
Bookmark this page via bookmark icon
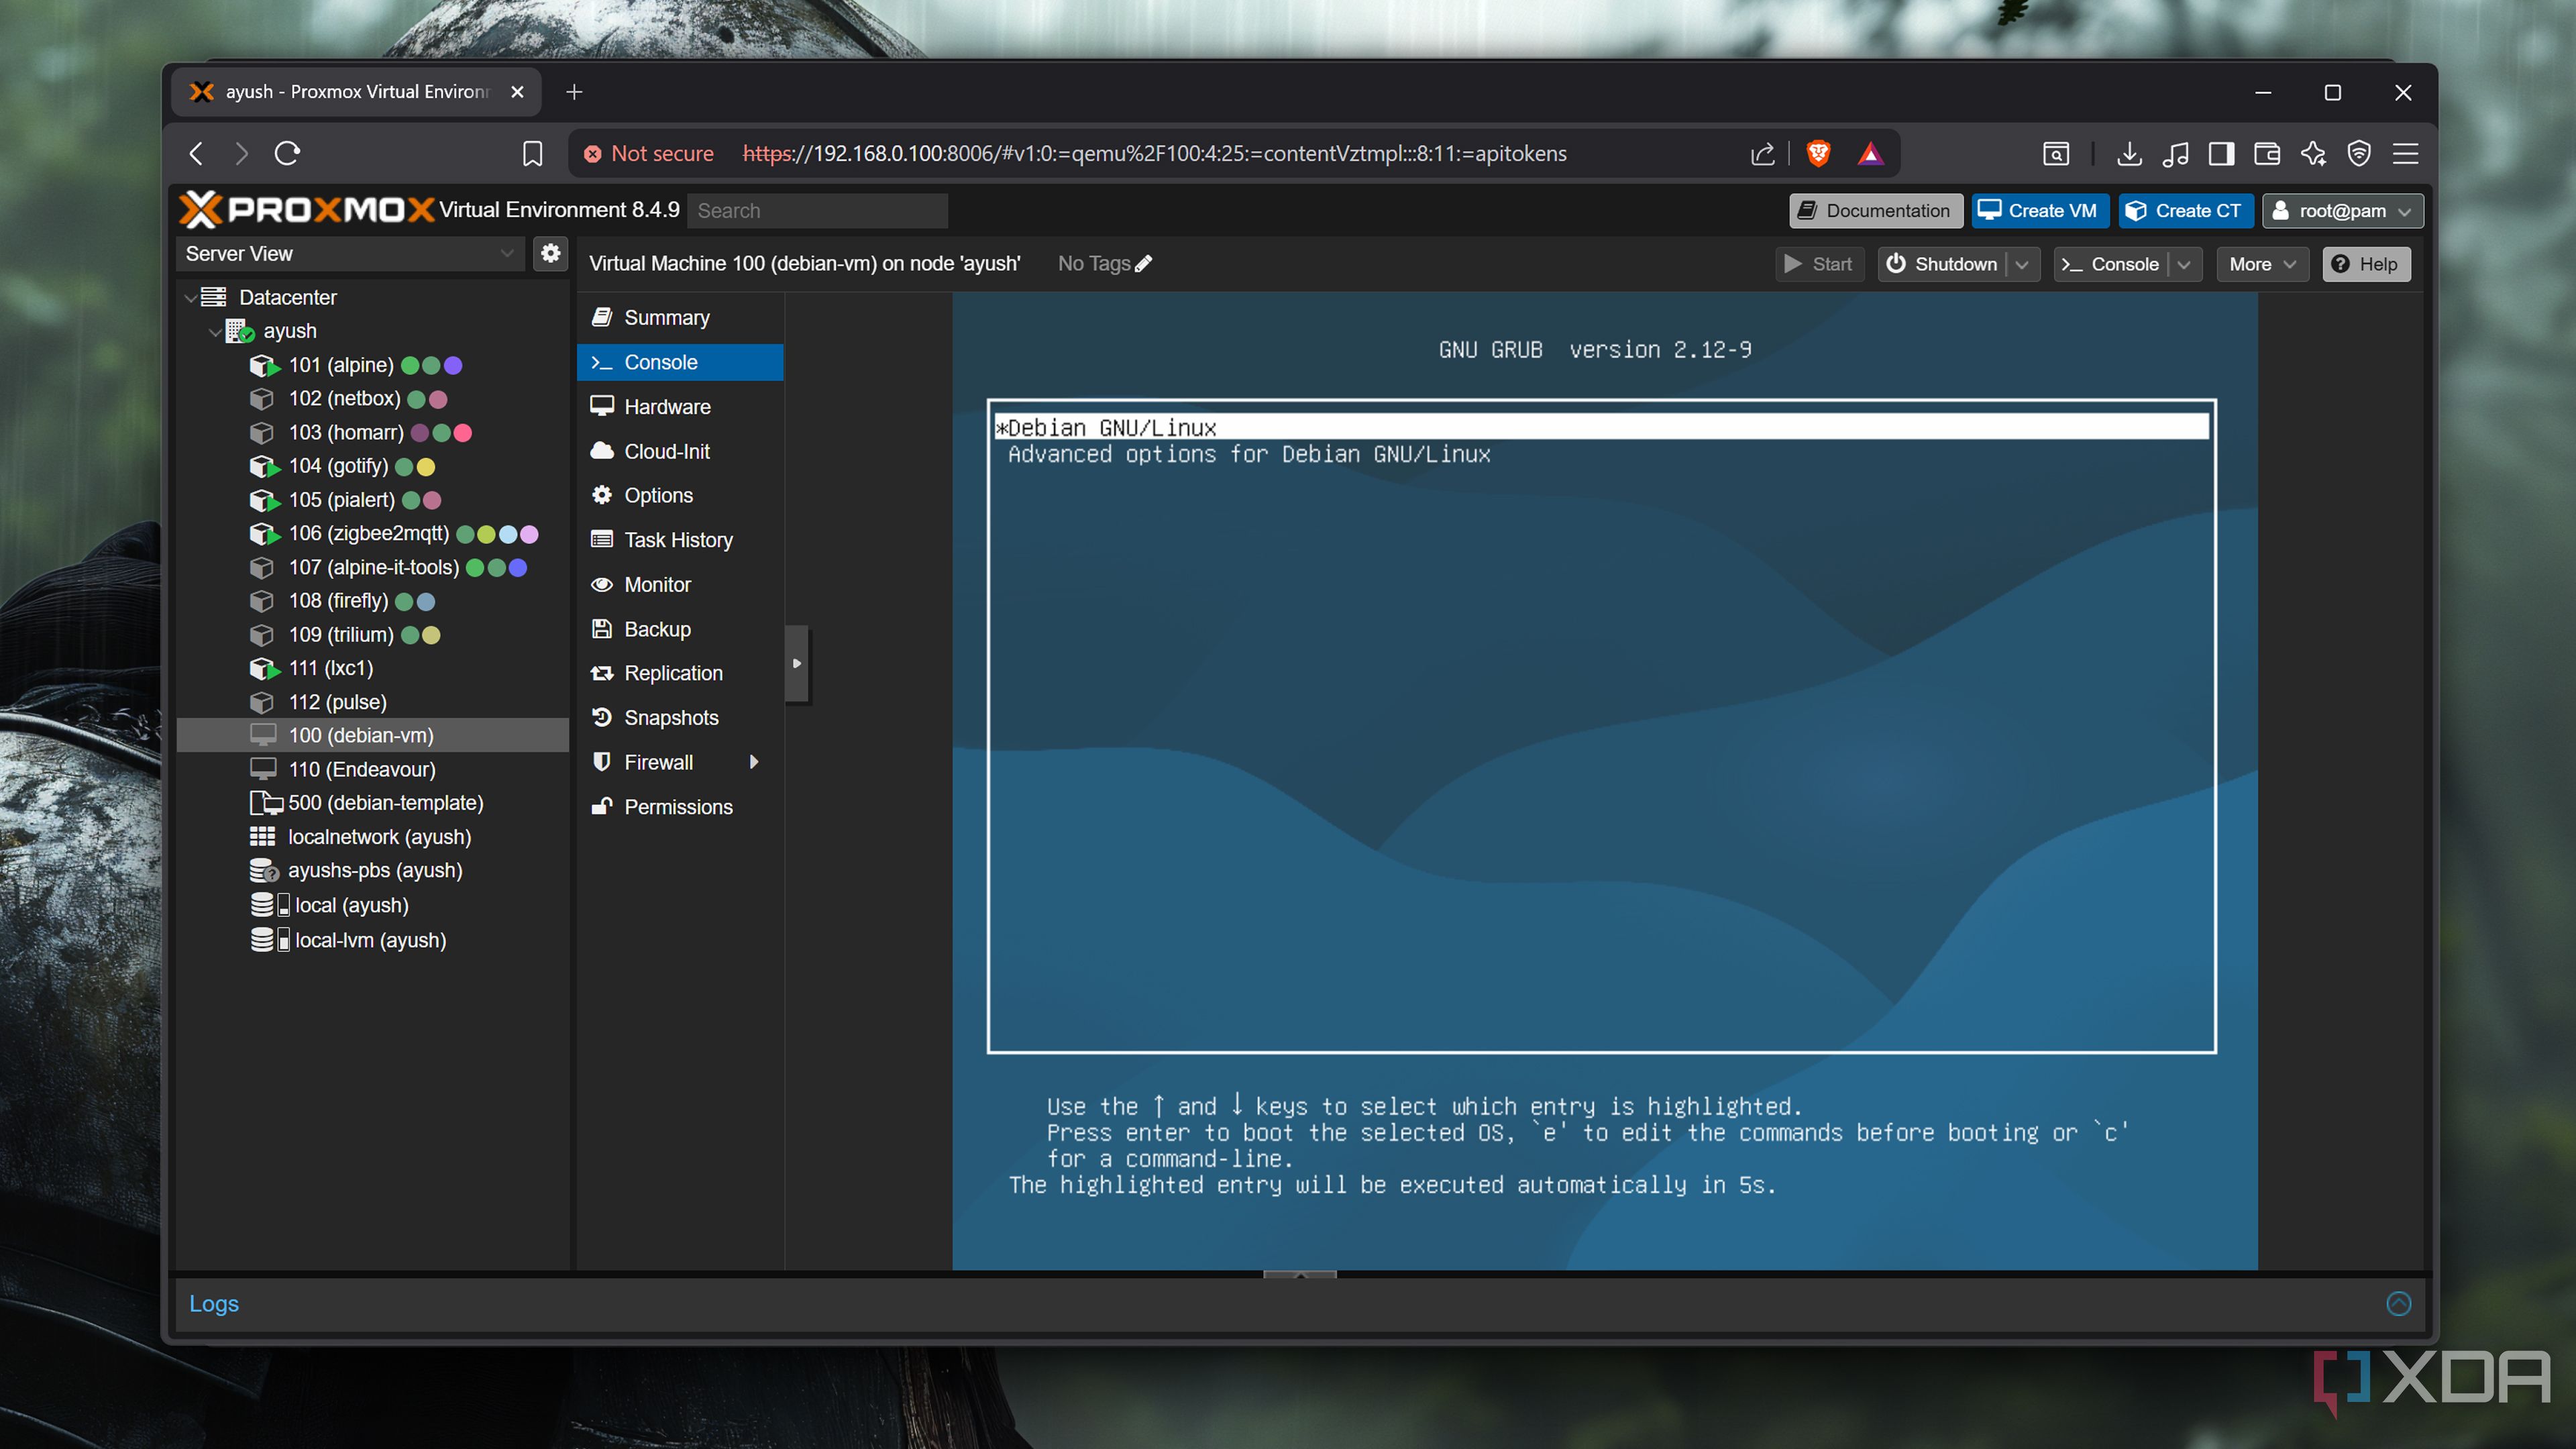[532, 153]
